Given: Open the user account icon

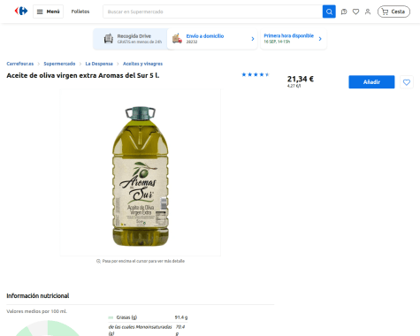Looking at the screenshot, I should (x=368, y=11).
